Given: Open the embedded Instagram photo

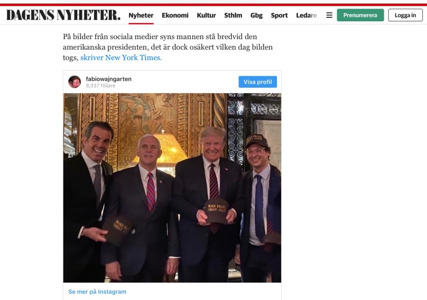Looking at the screenshot, I should pyautogui.click(x=172, y=188).
